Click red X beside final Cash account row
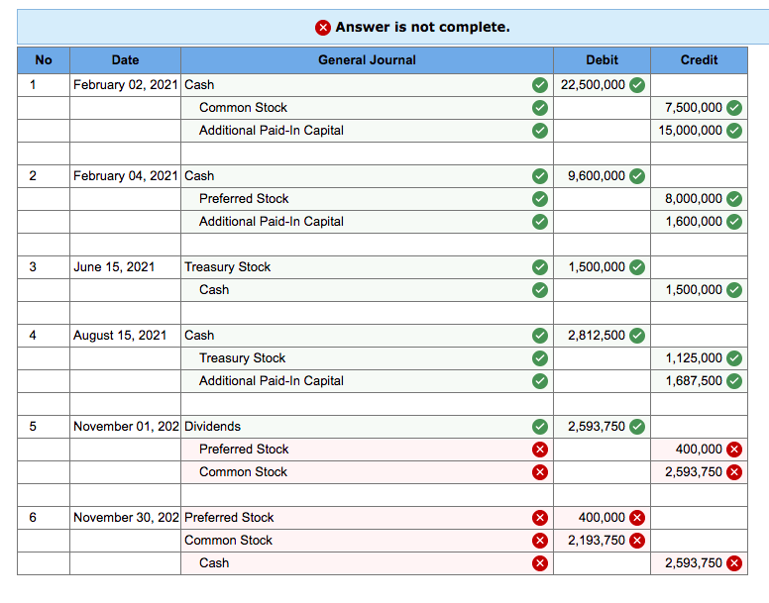Image resolution: width=769 pixels, height=603 pixels. click(540, 563)
